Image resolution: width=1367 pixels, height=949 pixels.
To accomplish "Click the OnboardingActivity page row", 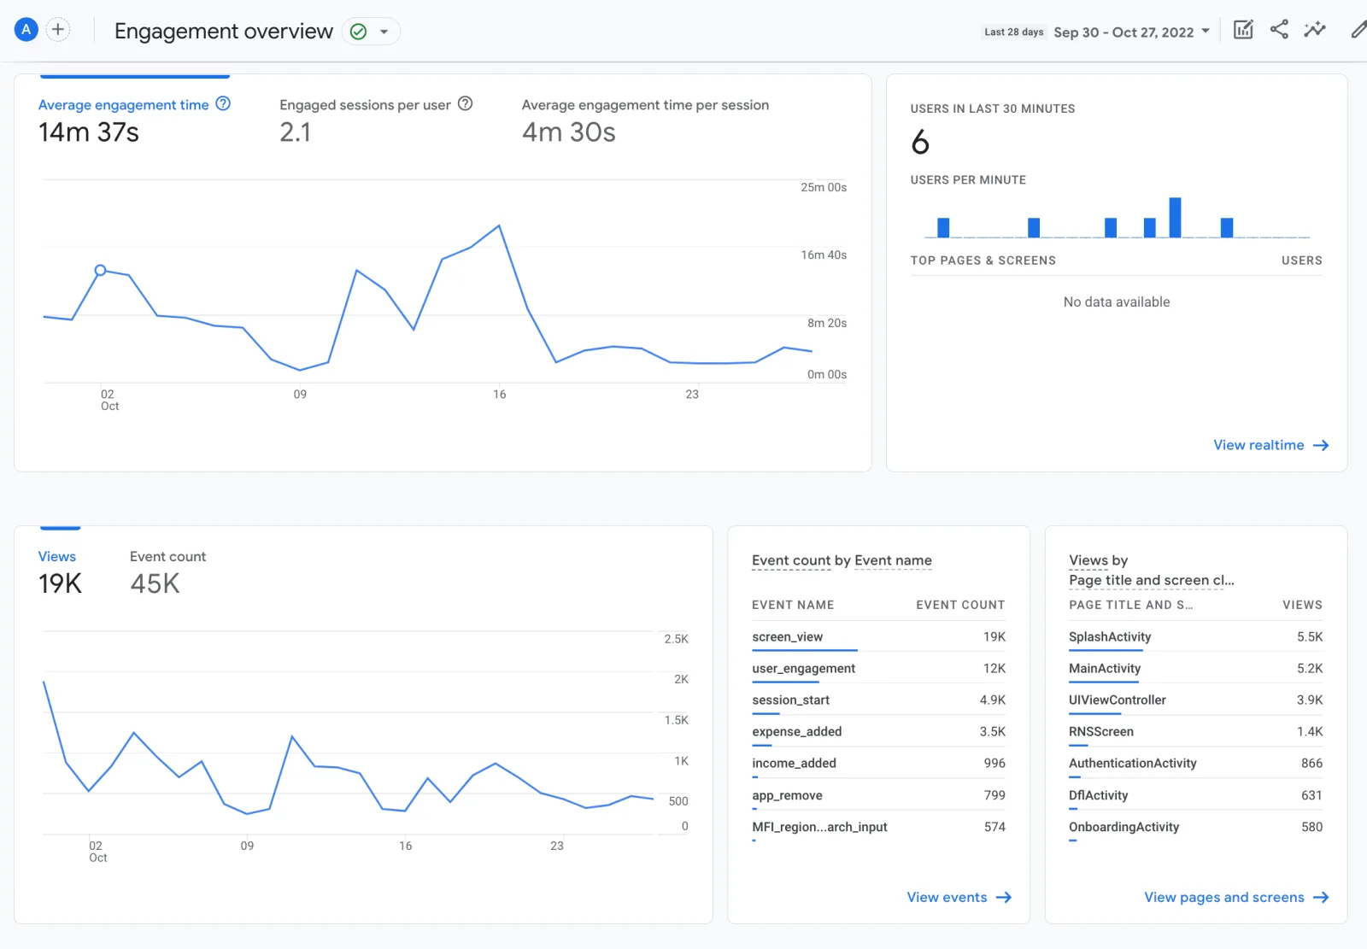I will 1195,827.
